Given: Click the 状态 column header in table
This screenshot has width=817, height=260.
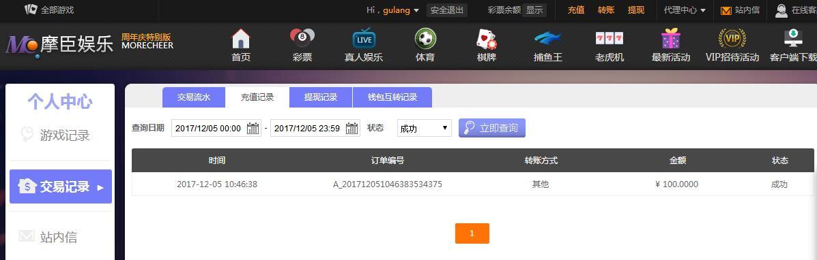Looking at the screenshot, I should (x=780, y=161).
